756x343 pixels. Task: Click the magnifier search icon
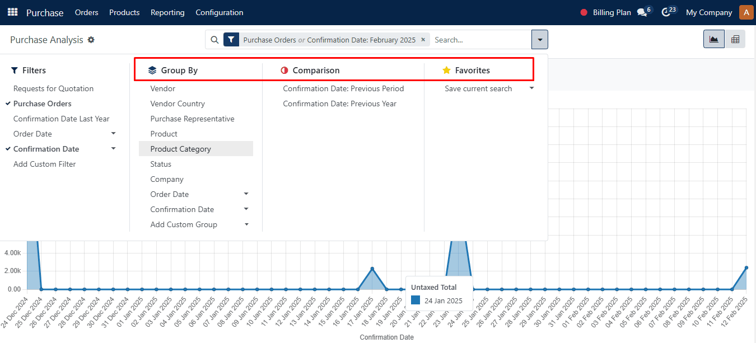pos(214,40)
